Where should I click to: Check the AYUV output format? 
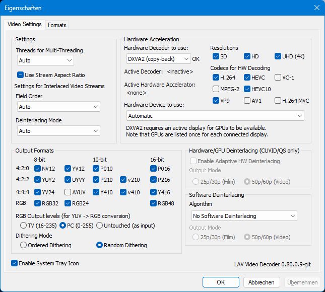coord(68,191)
